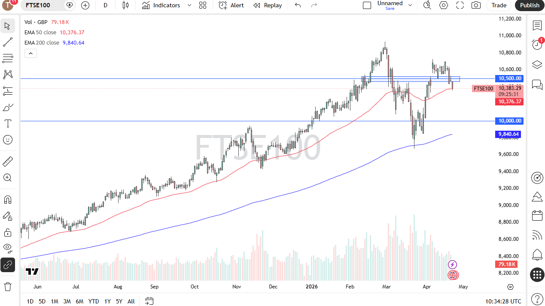Open the target screener panel
The image size is (545, 306).
[x=537, y=177]
